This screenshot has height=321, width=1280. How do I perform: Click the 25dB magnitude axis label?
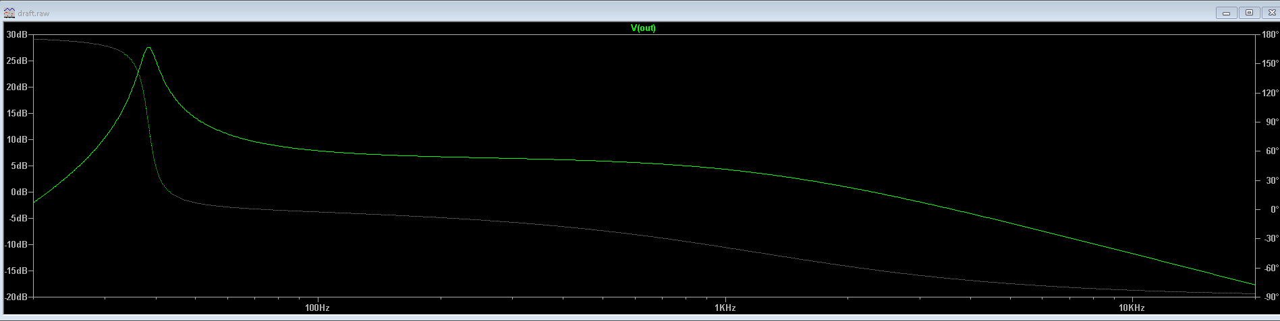pos(17,61)
